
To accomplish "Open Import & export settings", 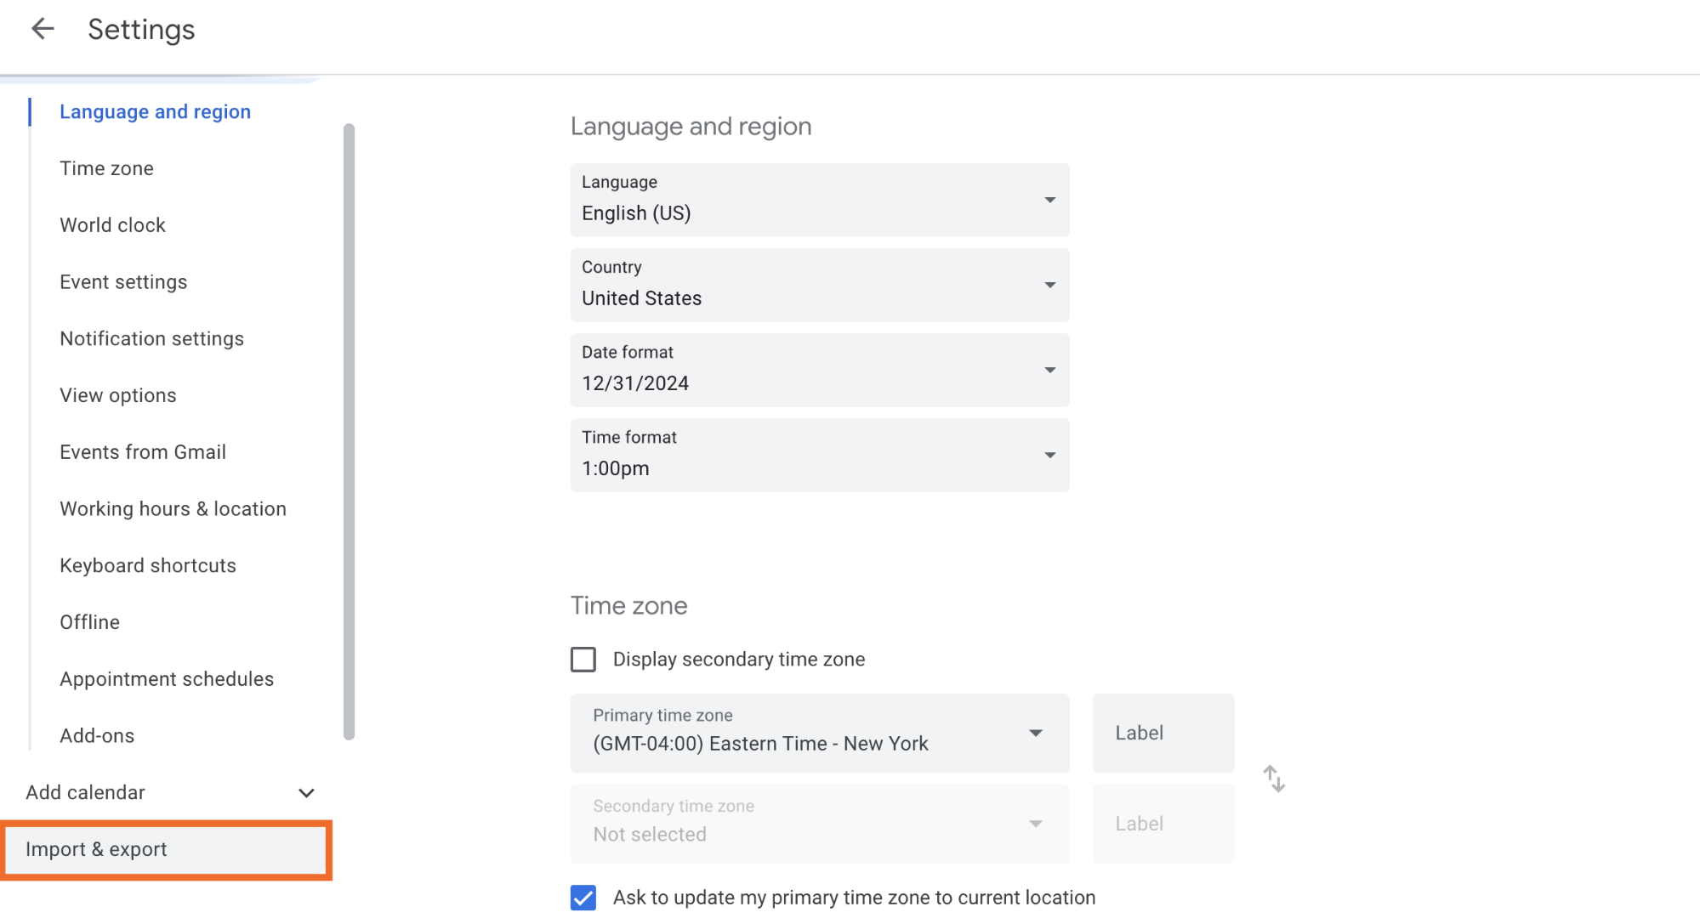I will 96,849.
